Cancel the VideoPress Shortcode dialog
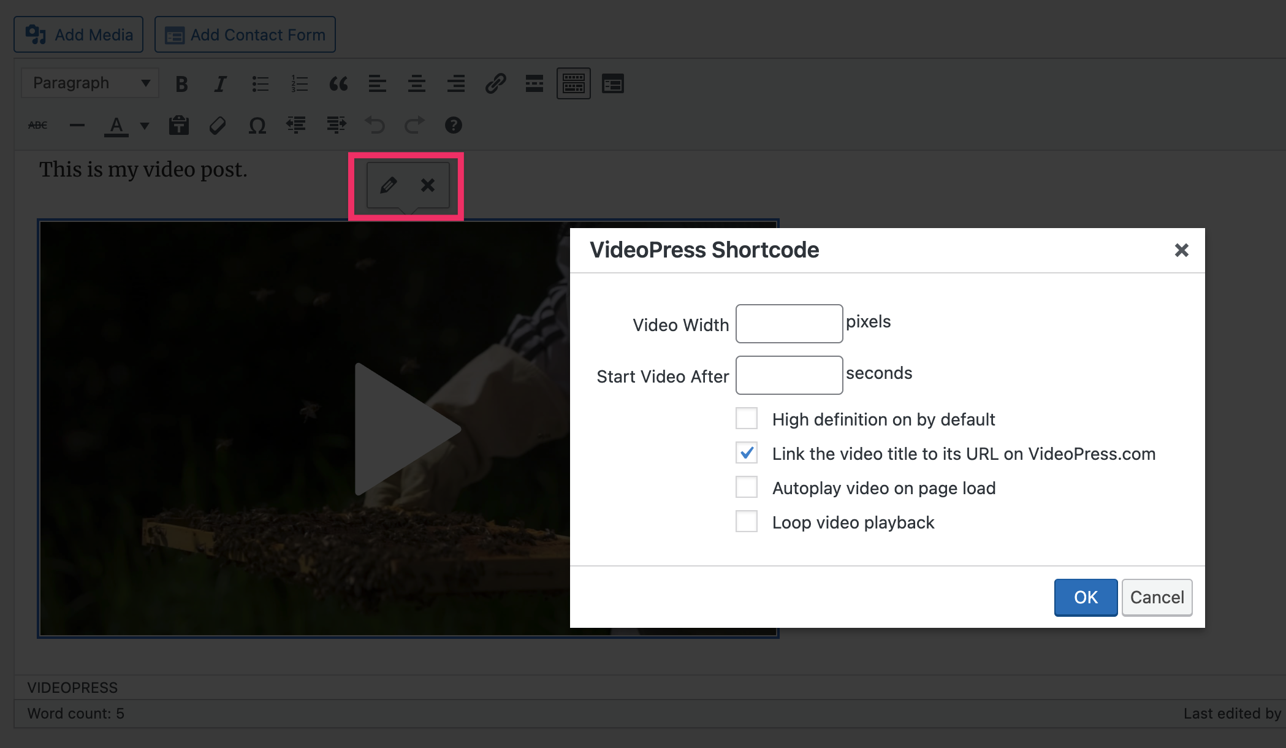This screenshot has width=1286, height=748. point(1156,597)
